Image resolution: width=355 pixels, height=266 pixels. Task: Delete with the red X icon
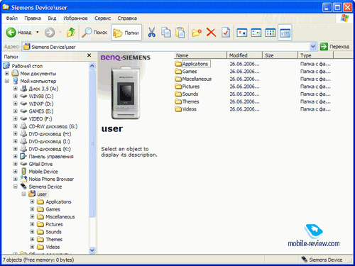pos(211,33)
